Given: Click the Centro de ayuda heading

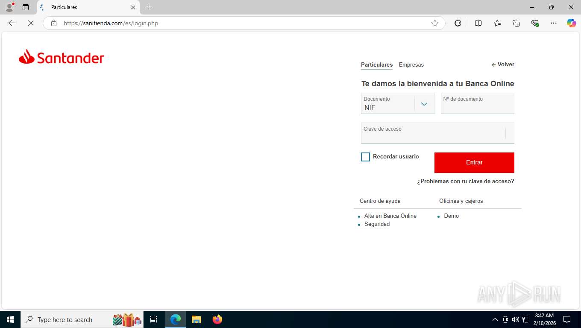Looking at the screenshot, I should pos(380,201).
